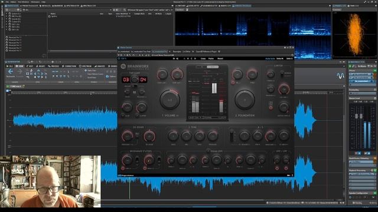
Task: Click the Brainworx logo icon
Action: (x=123, y=67)
